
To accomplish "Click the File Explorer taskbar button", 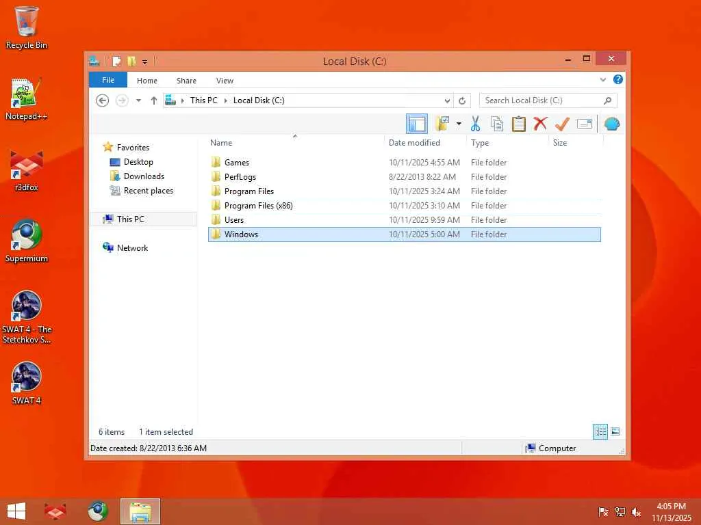I will coord(140,511).
